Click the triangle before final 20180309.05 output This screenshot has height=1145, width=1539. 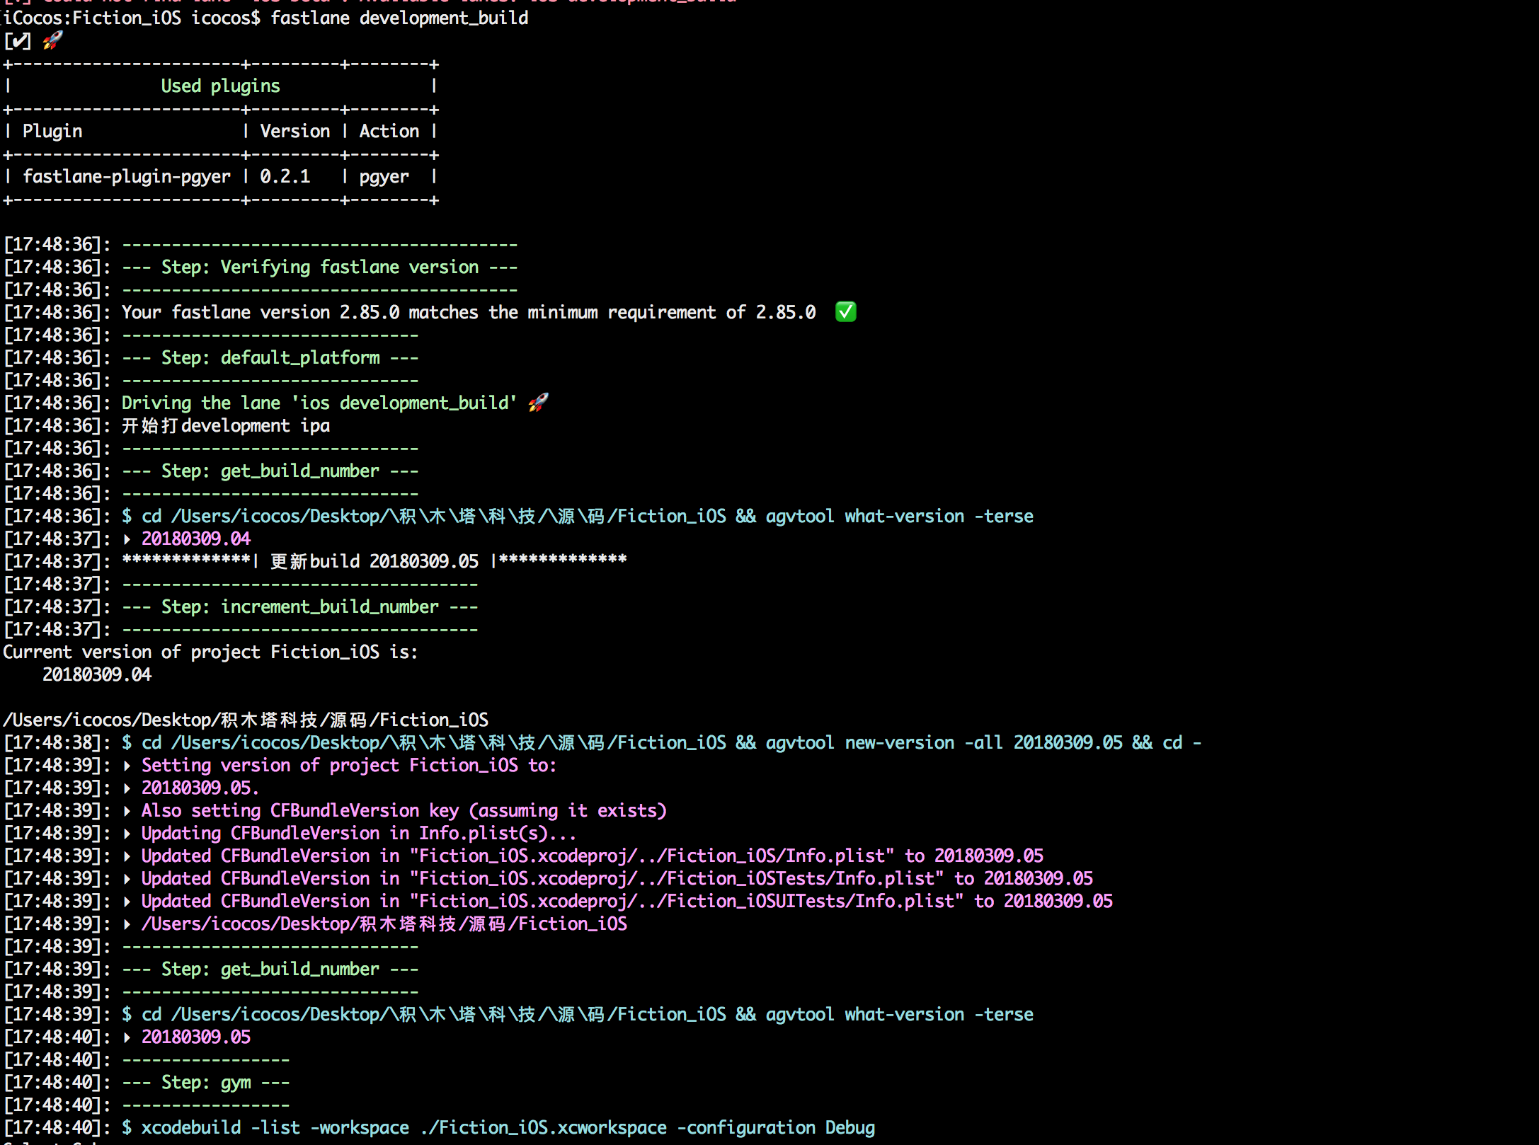[127, 1037]
